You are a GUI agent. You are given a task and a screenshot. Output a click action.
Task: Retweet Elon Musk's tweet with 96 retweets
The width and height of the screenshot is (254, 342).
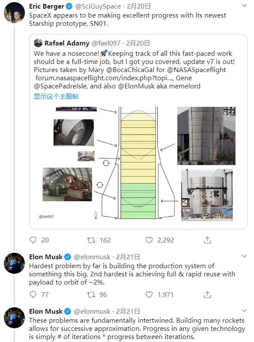click(x=91, y=295)
